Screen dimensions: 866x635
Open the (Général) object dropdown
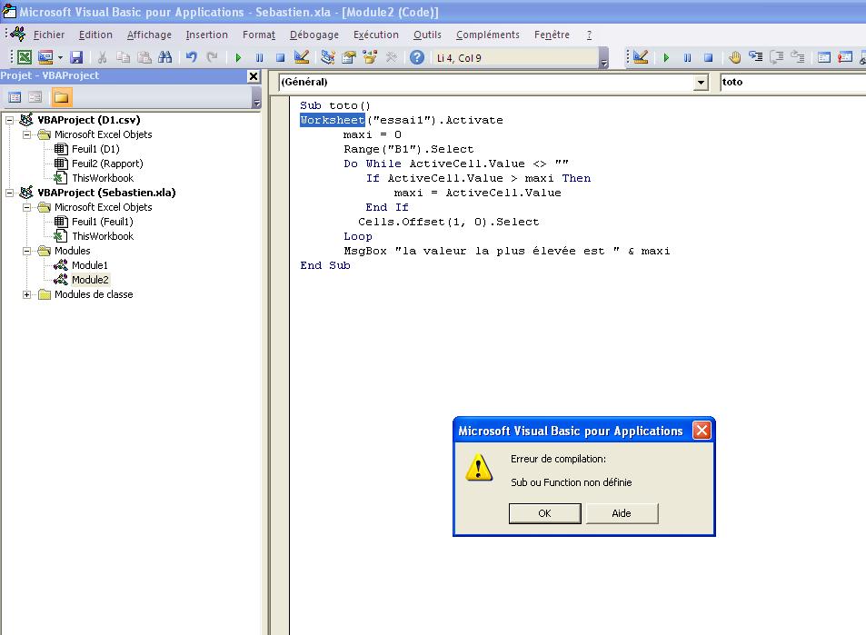pyautogui.click(x=701, y=83)
